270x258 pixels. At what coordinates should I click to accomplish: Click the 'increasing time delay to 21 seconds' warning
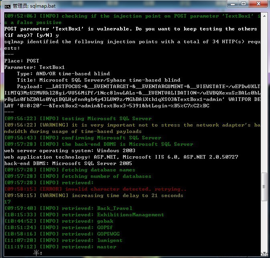[x=94, y=196]
